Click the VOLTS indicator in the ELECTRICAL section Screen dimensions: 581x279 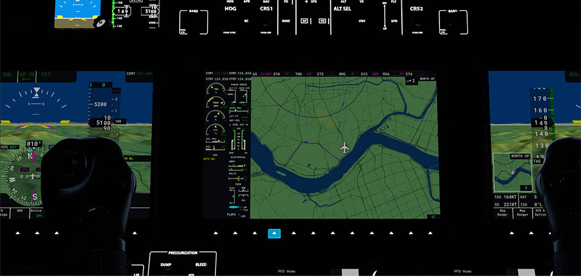click(238, 176)
